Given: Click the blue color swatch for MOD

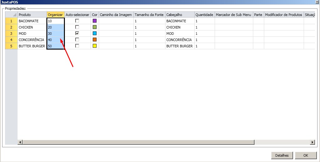Looking at the screenshot, I should click(94, 33).
